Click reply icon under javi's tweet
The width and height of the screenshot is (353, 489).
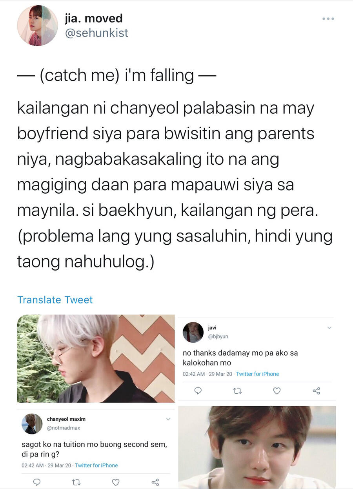pos(198,391)
